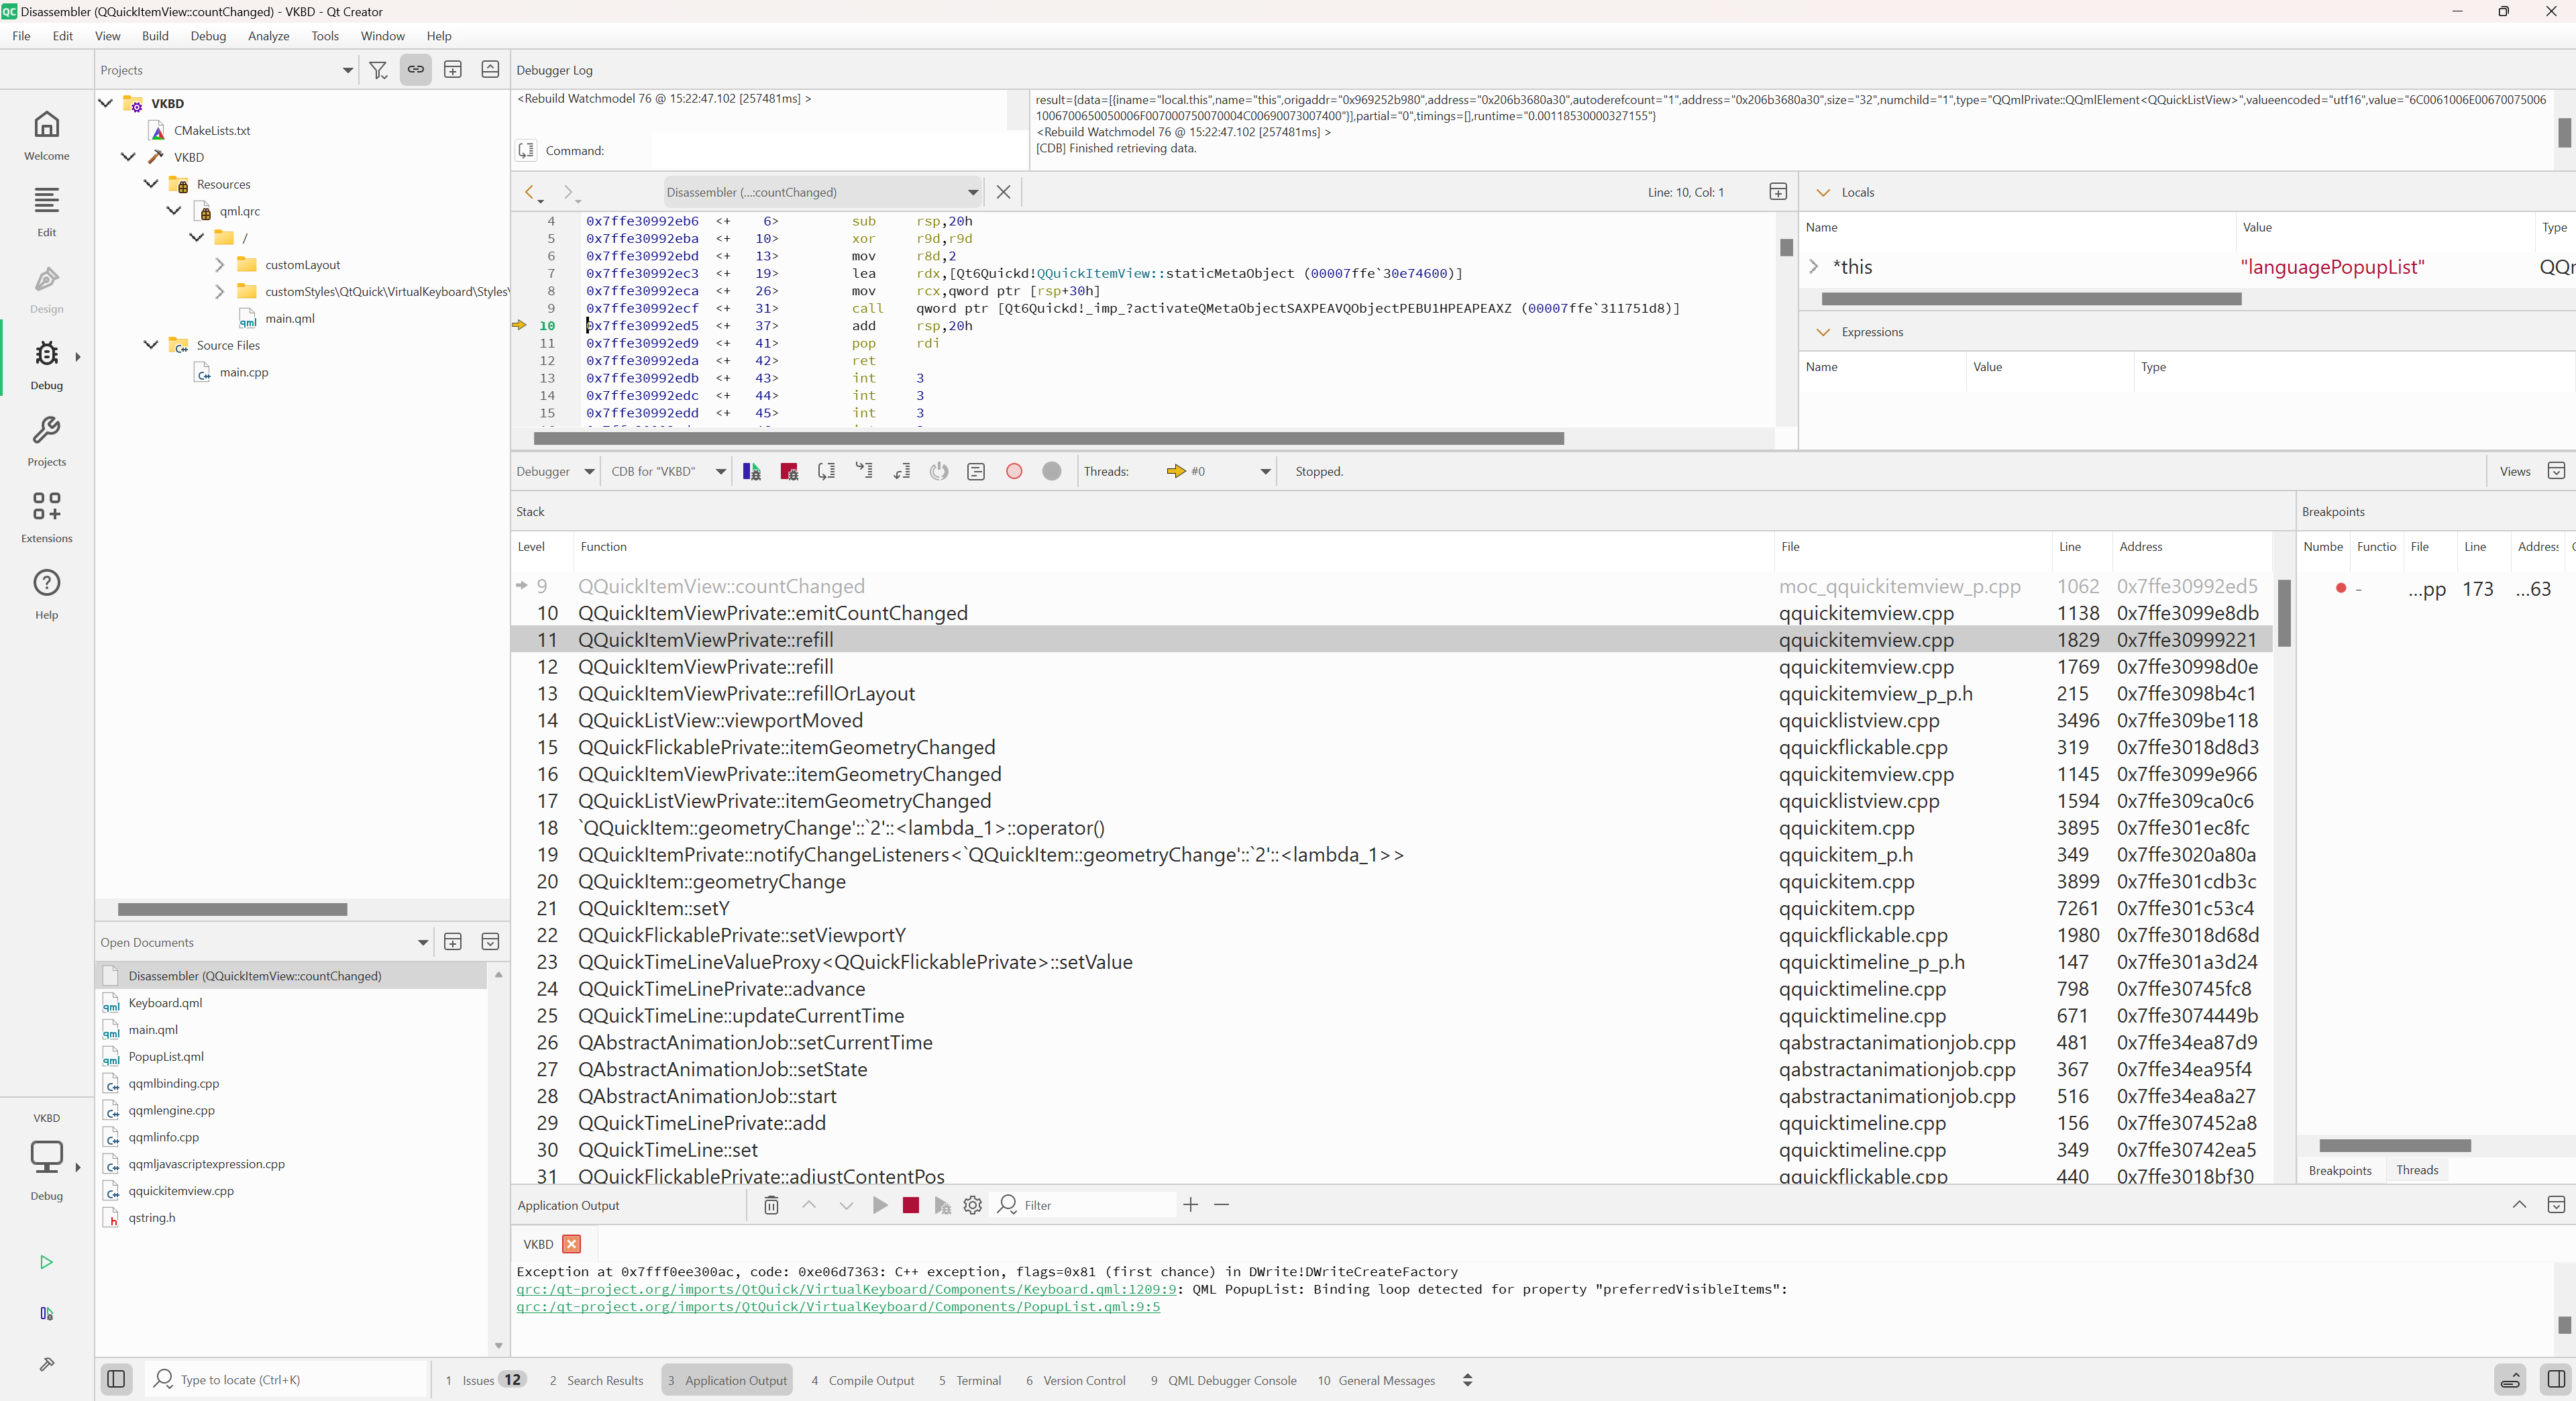Open the Build menu

click(x=155, y=36)
